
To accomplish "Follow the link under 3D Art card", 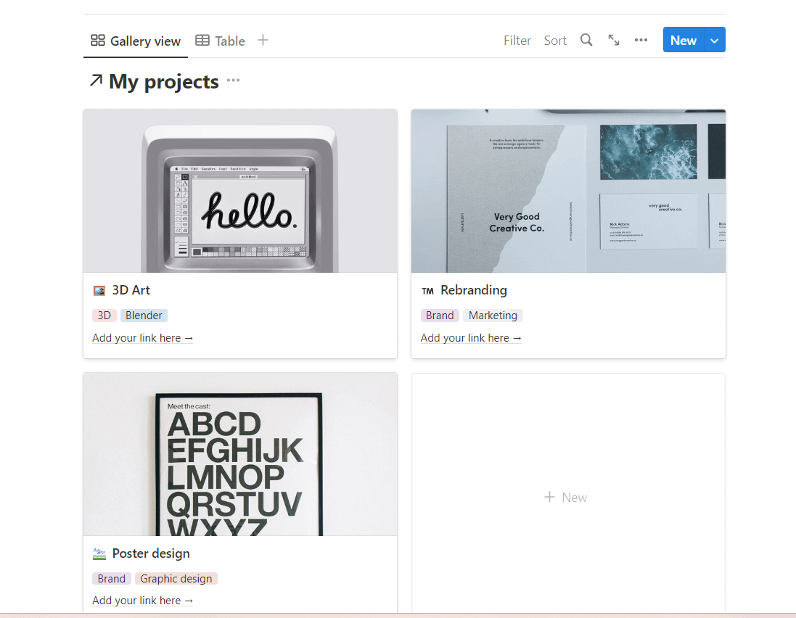I will [x=143, y=338].
